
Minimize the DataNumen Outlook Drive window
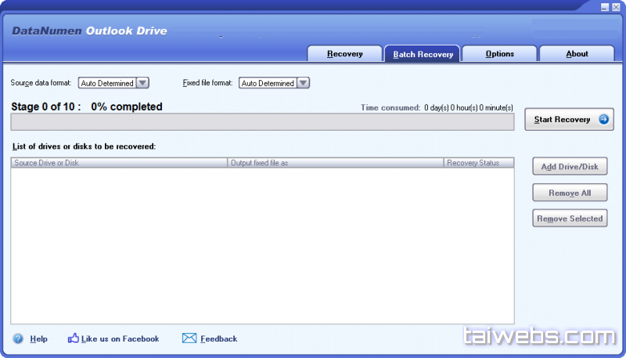pyautogui.click(x=605, y=7)
